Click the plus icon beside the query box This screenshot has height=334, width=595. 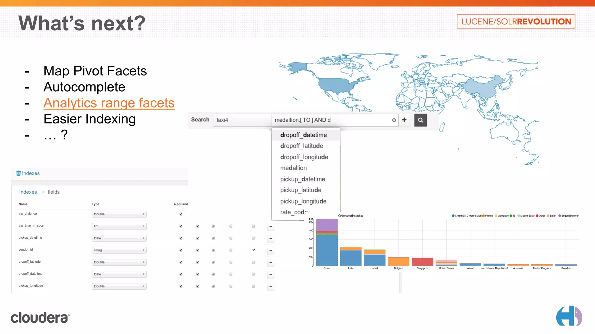tap(404, 120)
